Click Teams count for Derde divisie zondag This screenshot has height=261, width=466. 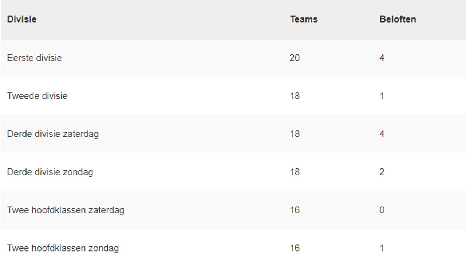pos(295,172)
